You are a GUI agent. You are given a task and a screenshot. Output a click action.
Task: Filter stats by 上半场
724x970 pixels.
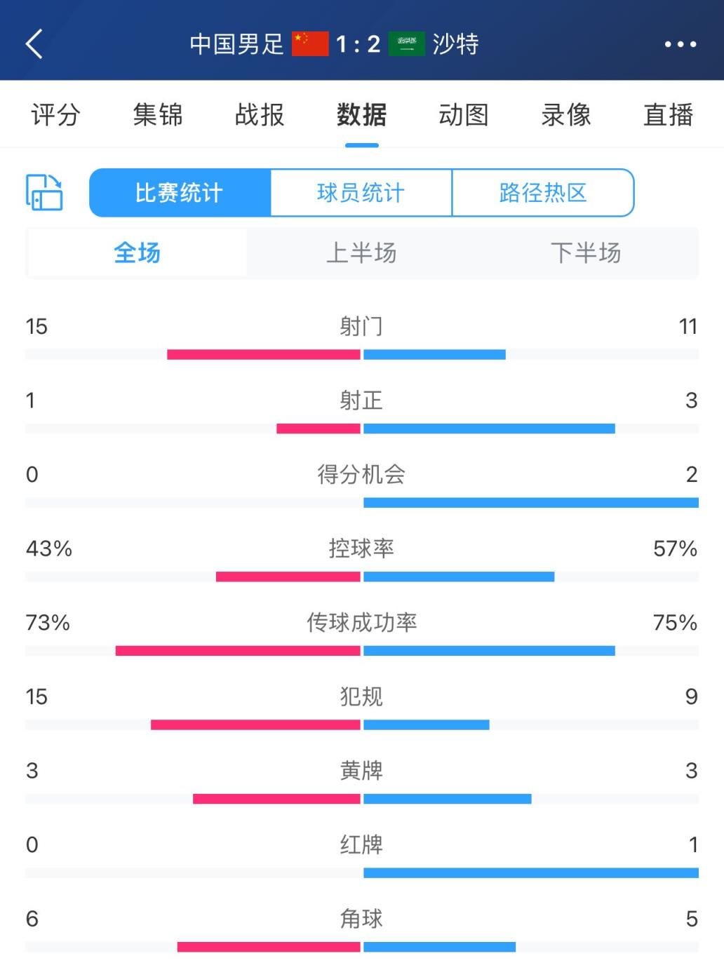361,252
